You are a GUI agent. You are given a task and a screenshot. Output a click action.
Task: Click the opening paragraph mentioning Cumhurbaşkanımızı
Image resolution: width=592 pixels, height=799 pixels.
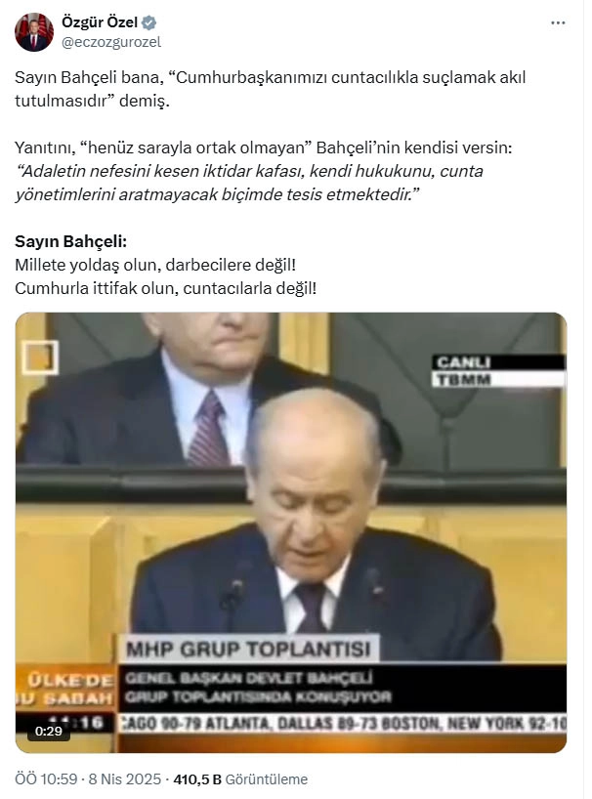point(270,89)
